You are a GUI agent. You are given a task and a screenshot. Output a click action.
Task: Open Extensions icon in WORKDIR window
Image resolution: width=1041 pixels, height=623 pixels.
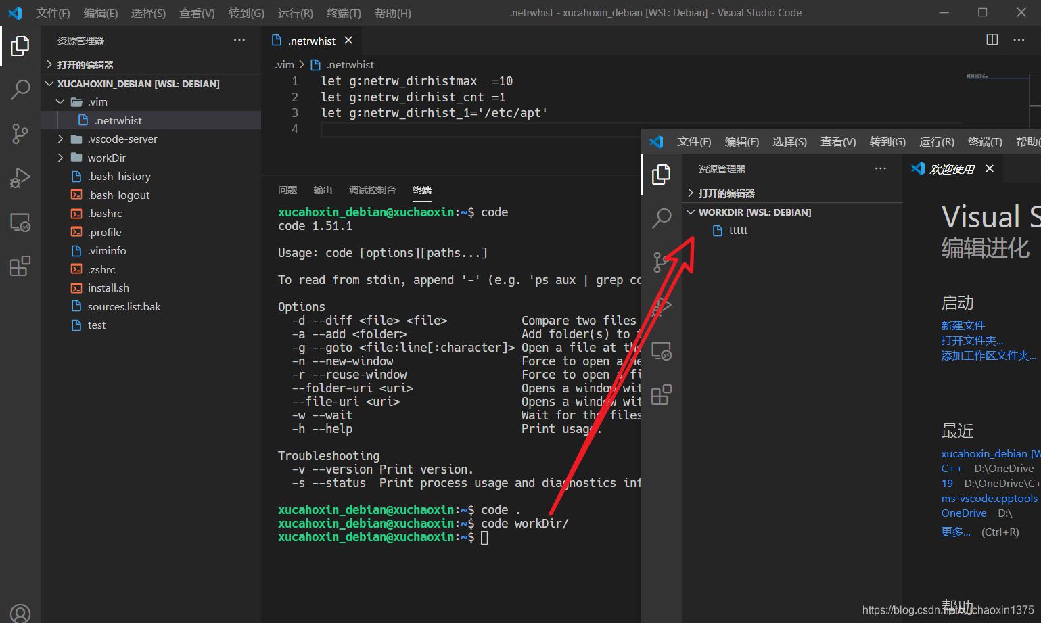point(661,394)
